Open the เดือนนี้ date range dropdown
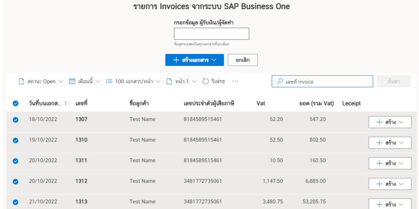Screen dimensions: 419x209 97,81
